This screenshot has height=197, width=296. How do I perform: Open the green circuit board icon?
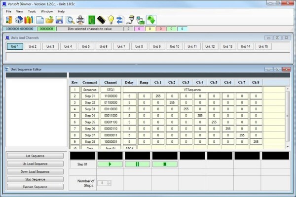coord(92,20)
